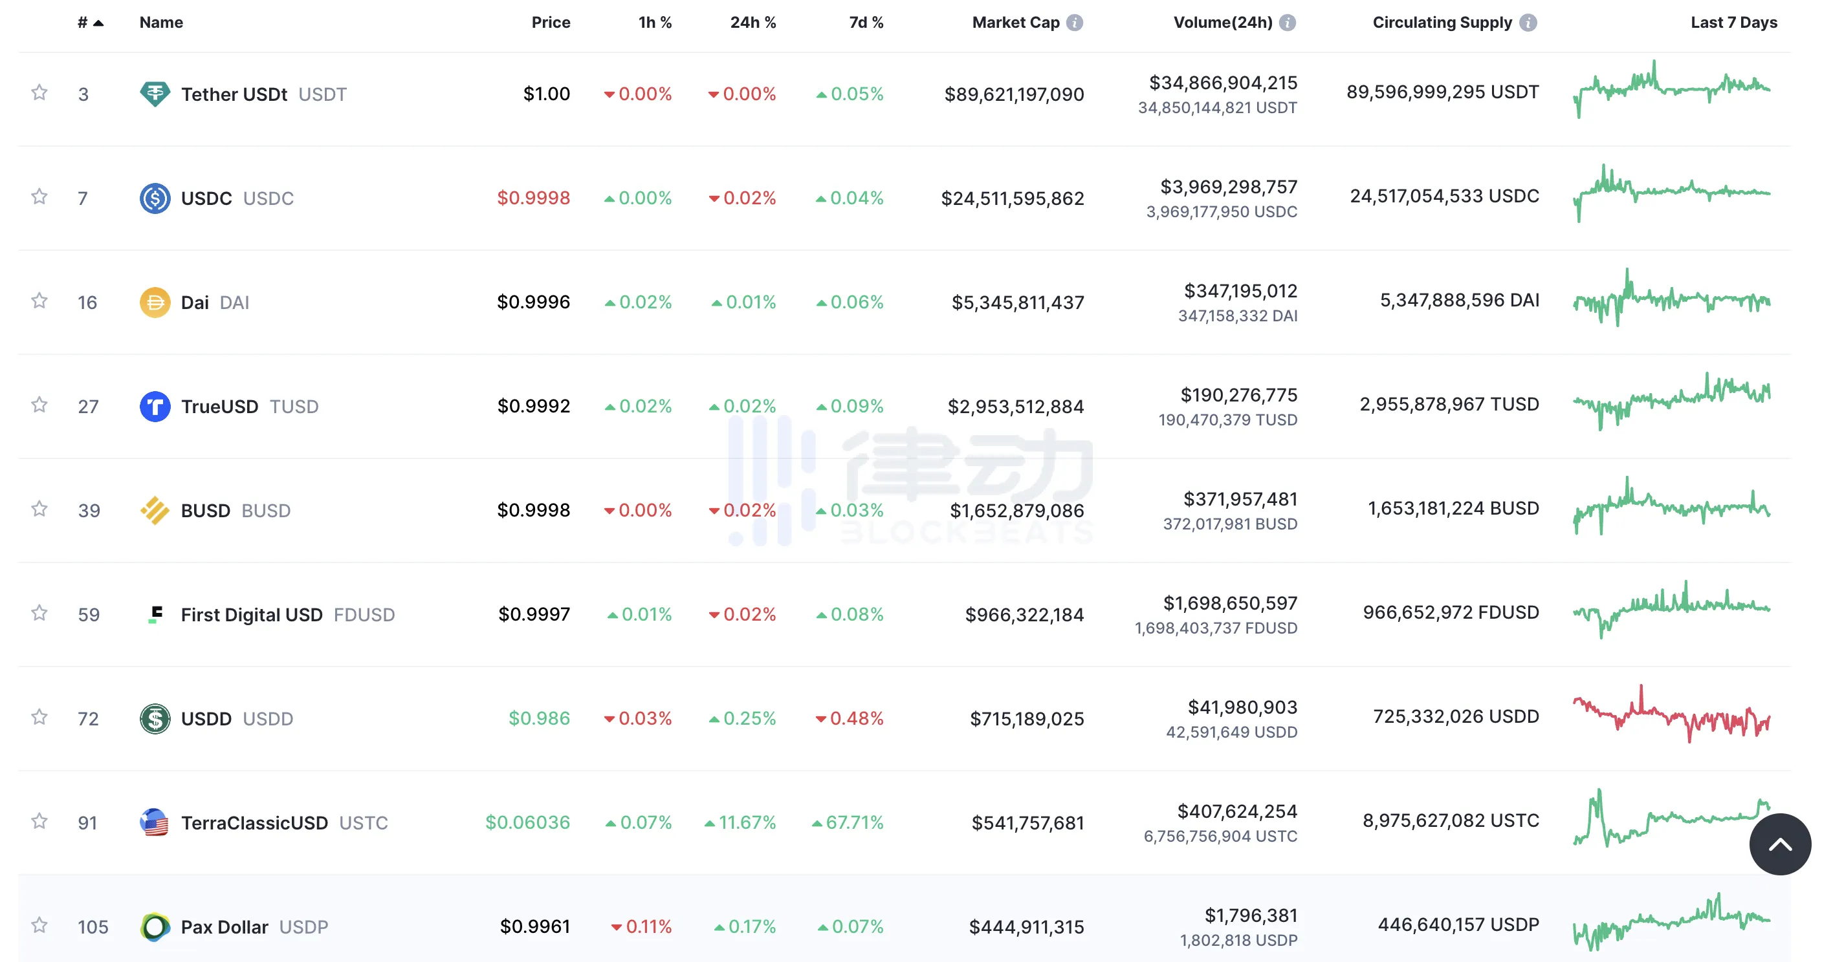This screenshot has width=1822, height=962.
Task: Open the USDD red 7-day sparkline chart
Action: pyautogui.click(x=1671, y=715)
